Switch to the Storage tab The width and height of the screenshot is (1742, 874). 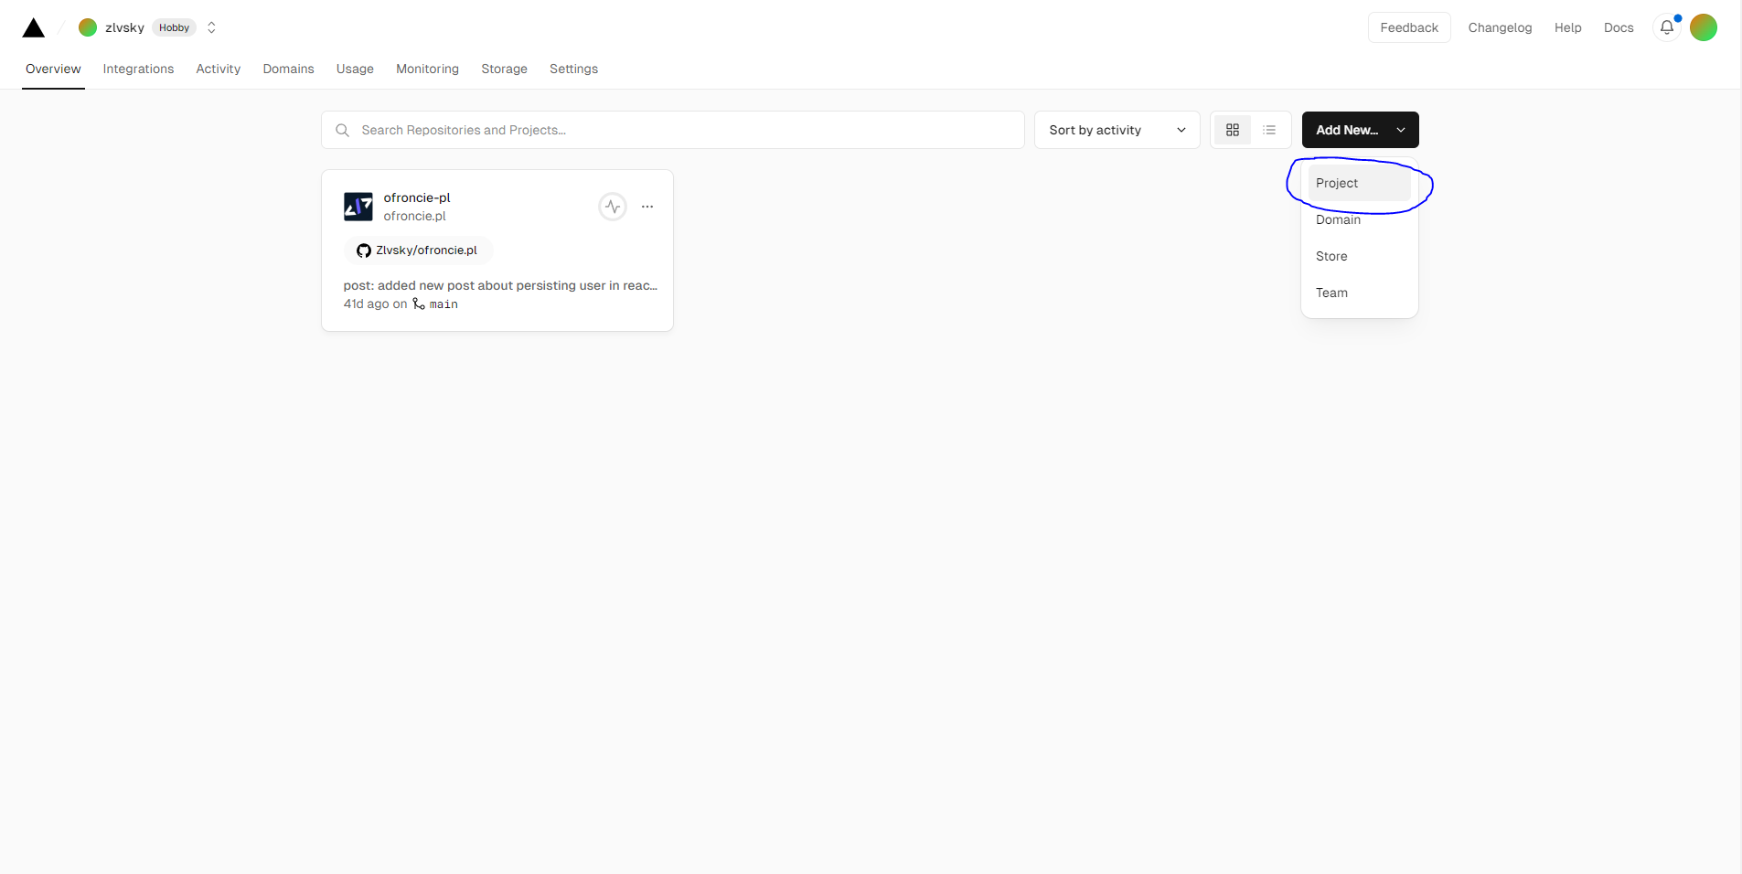coord(504,69)
